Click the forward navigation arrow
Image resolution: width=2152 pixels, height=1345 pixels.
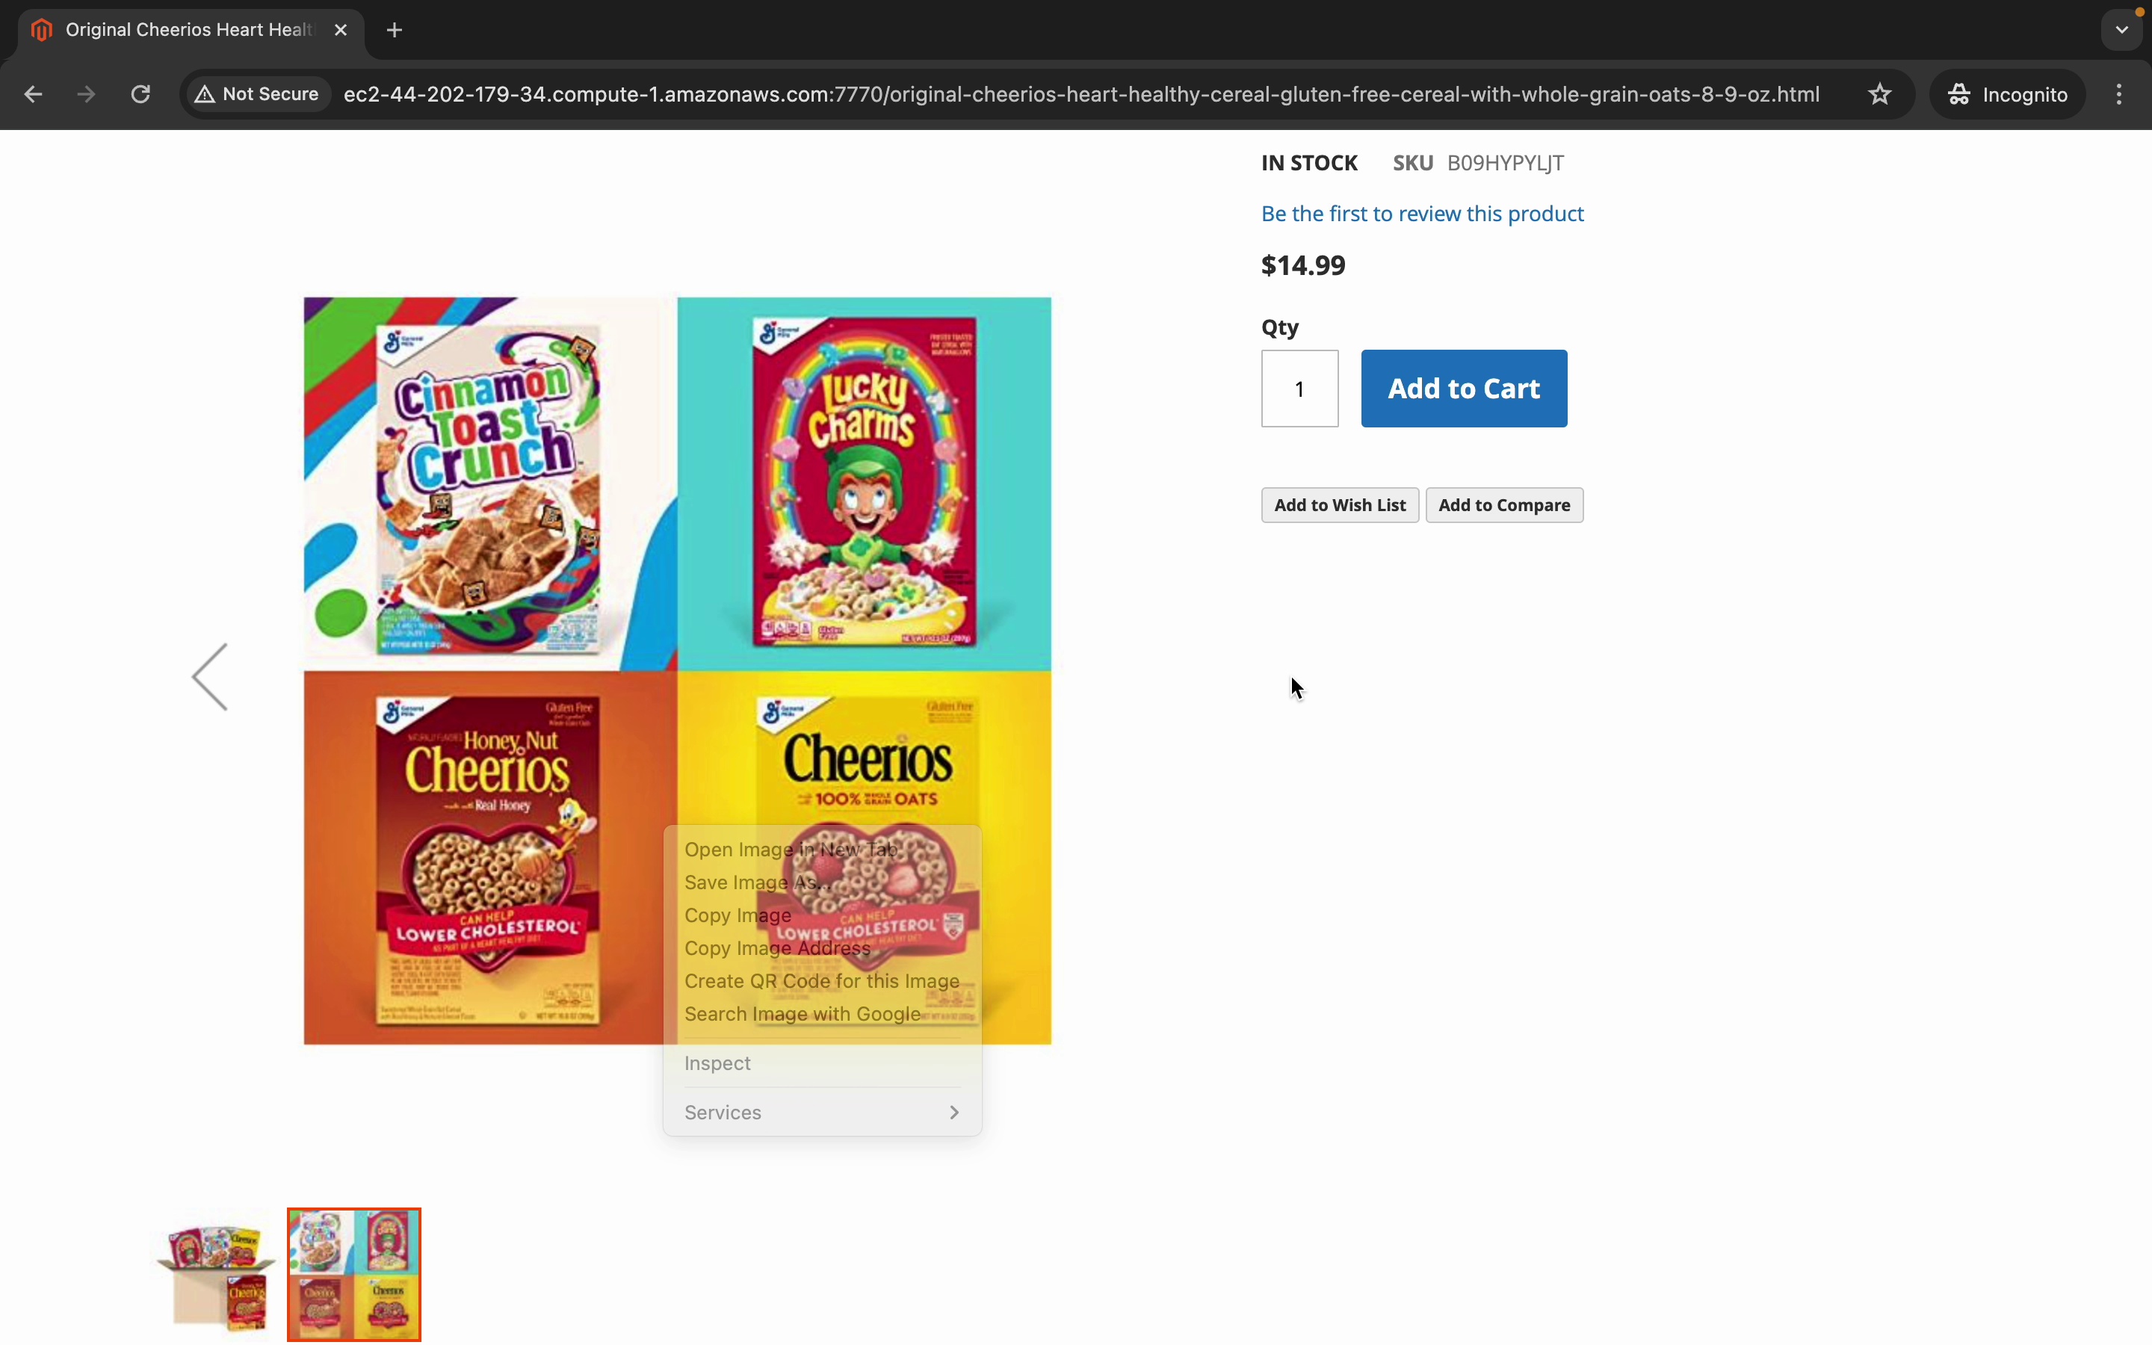[86, 94]
